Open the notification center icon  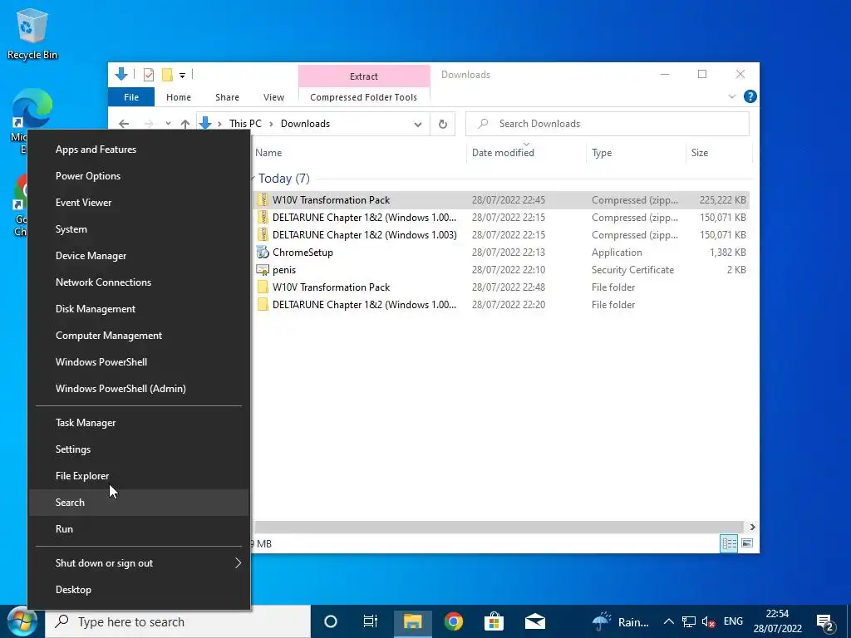coord(825,622)
